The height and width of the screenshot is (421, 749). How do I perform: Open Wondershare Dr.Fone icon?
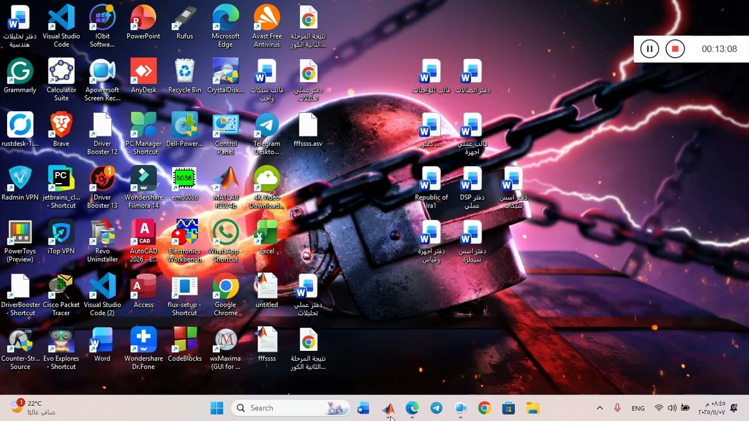pyautogui.click(x=143, y=350)
